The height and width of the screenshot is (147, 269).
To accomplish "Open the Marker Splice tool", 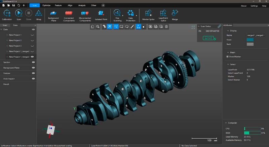I will point(148,13).
